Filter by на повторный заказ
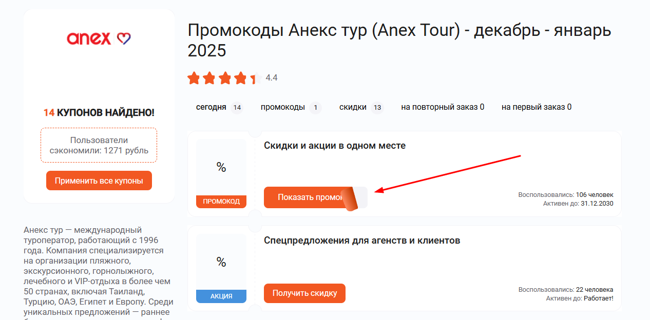This screenshot has width=650, height=320. pos(442,107)
